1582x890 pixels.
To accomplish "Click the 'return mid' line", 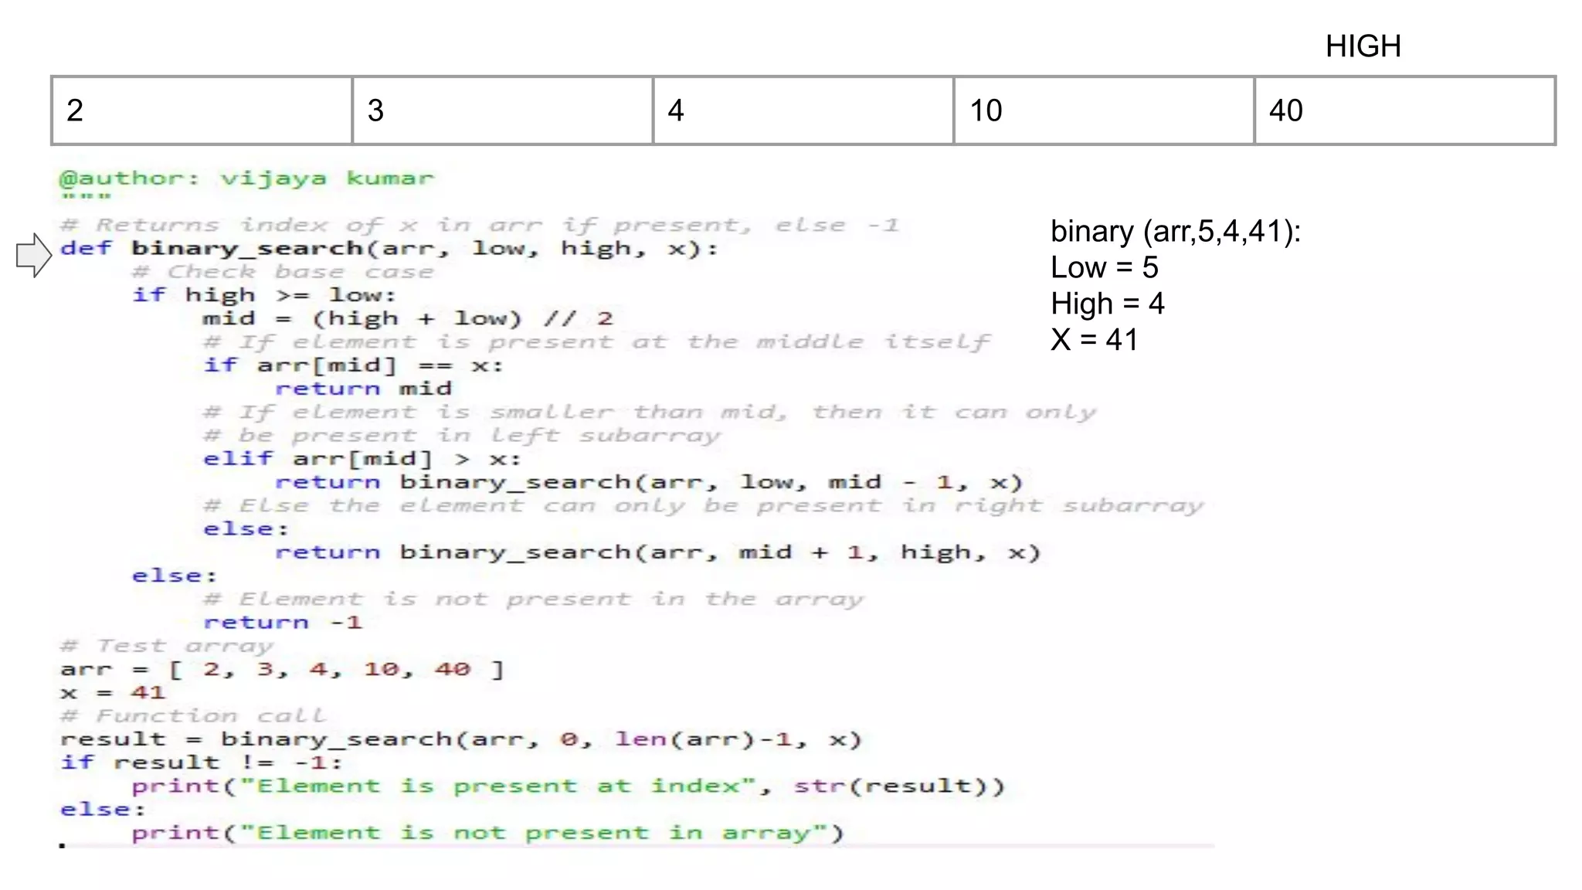I will point(363,389).
